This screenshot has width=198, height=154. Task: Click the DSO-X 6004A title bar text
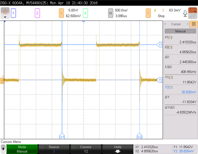[x=49, y=3]
